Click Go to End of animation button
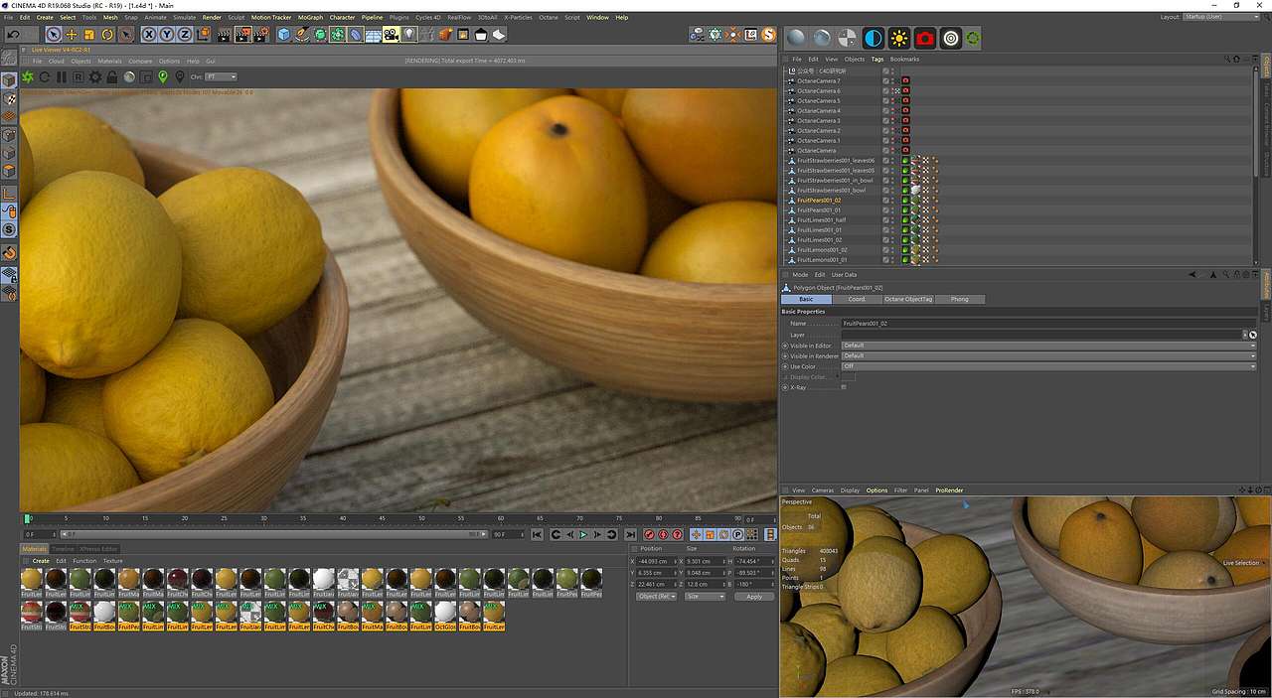Viewport: 1272px width, 698px height. (630, 534)
